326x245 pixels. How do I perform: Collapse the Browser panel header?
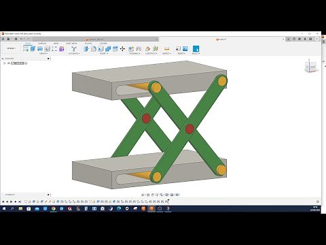3,59
